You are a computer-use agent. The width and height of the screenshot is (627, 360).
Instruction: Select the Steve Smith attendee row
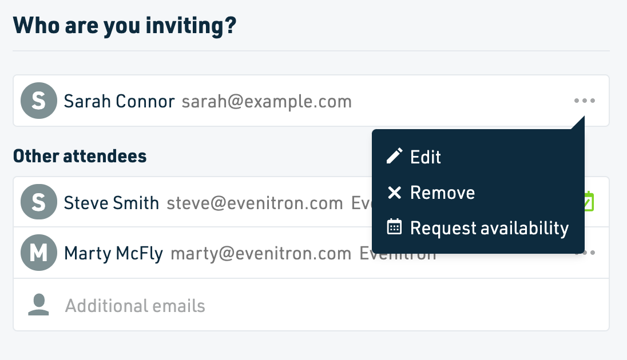click(x=311, y=202)
